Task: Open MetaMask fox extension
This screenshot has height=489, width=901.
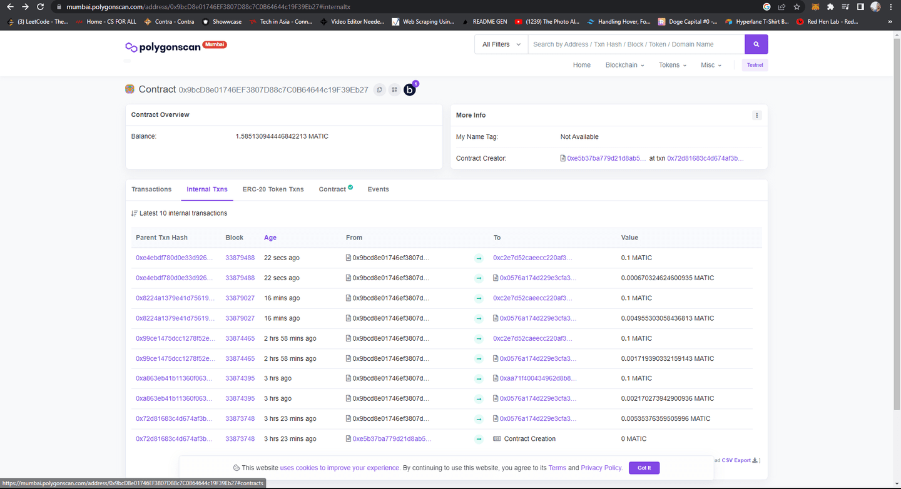Action: [815, 7]
